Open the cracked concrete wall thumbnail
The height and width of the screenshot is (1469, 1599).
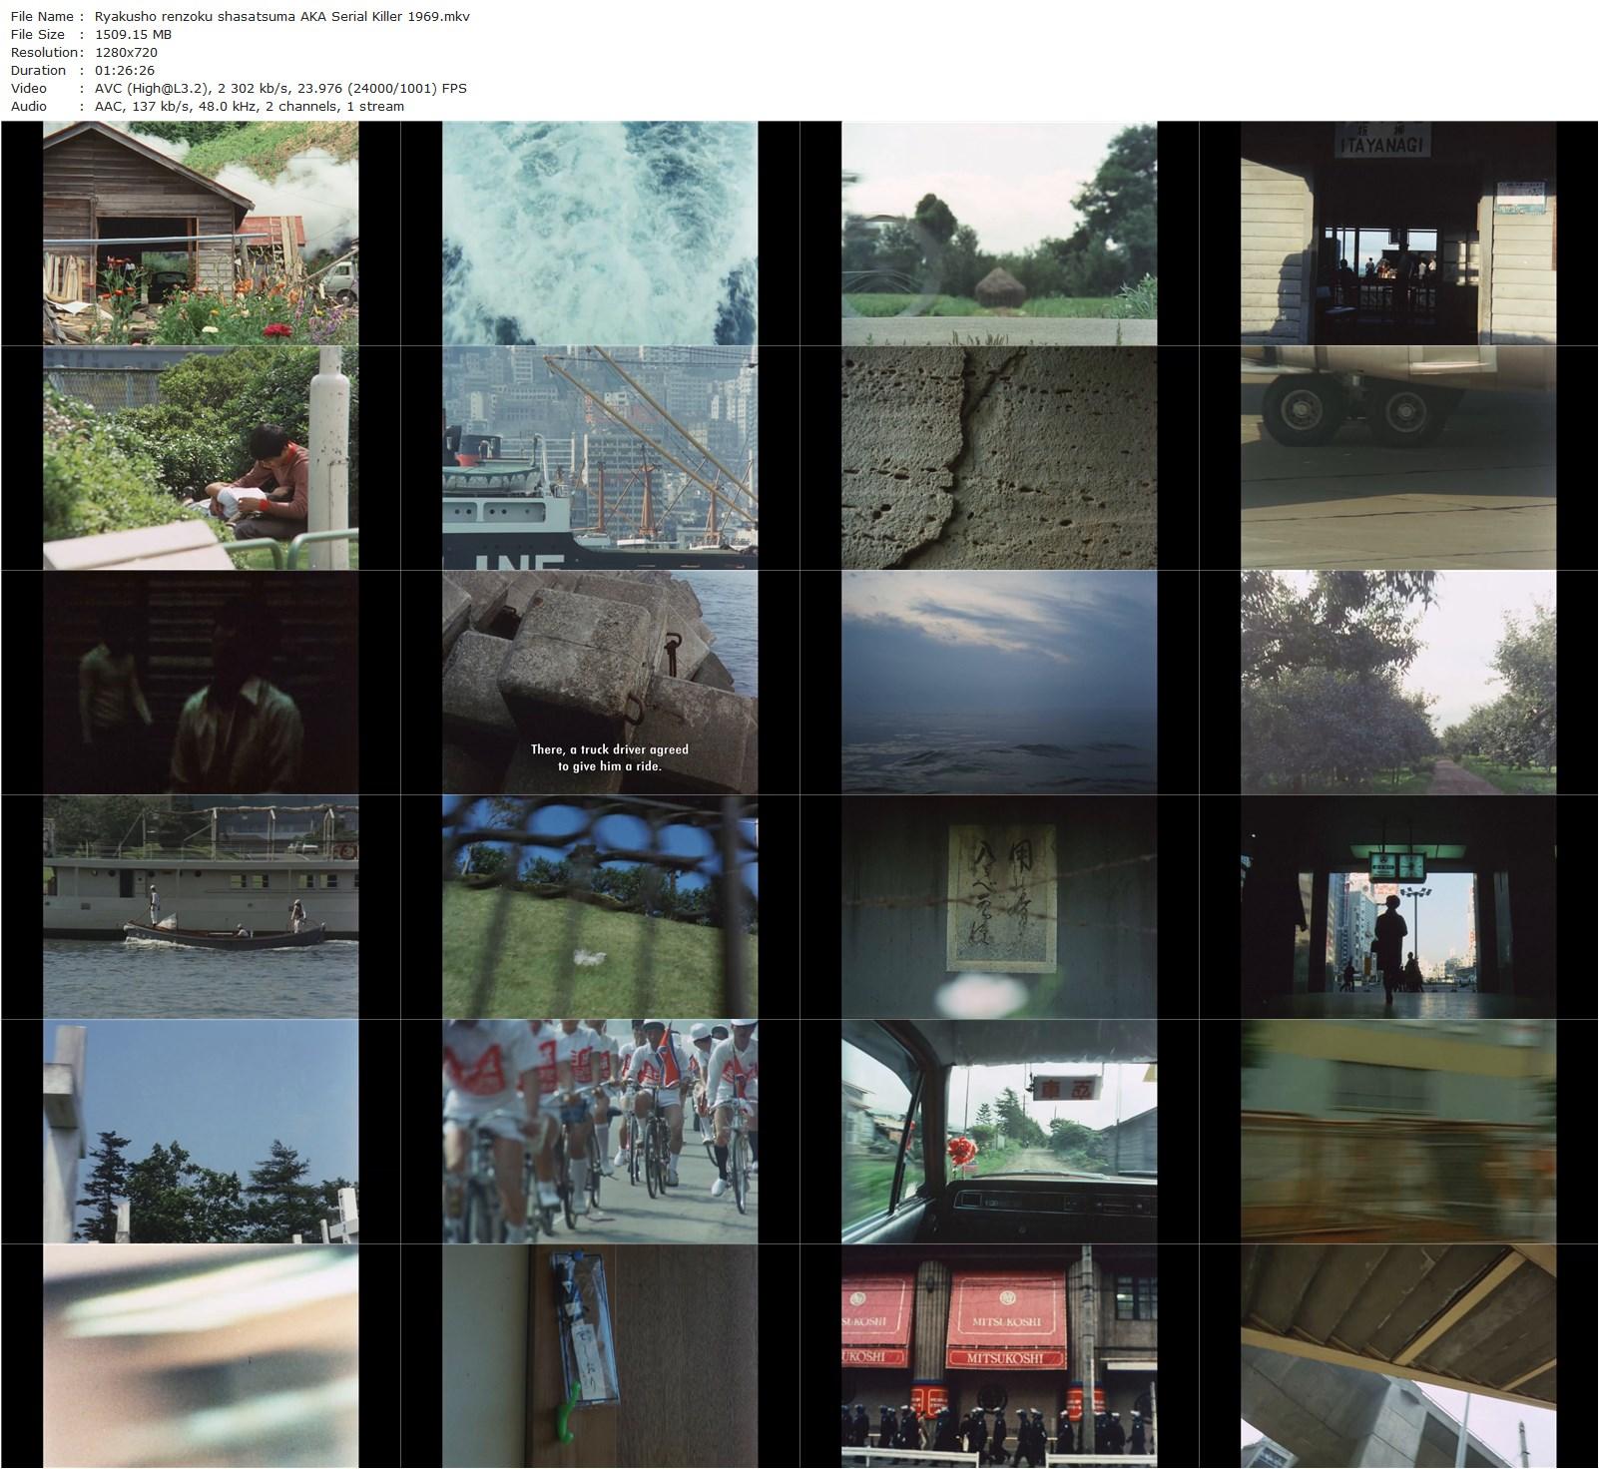coord(999,458)
